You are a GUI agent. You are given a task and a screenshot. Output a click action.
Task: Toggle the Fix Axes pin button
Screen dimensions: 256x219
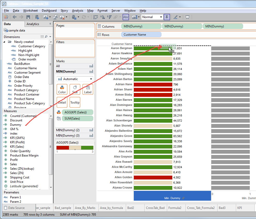[x=167, y=17]
